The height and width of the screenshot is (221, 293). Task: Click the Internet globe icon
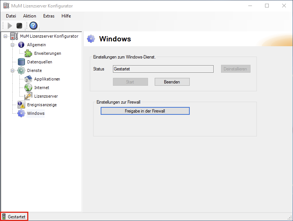click(28, 88)
